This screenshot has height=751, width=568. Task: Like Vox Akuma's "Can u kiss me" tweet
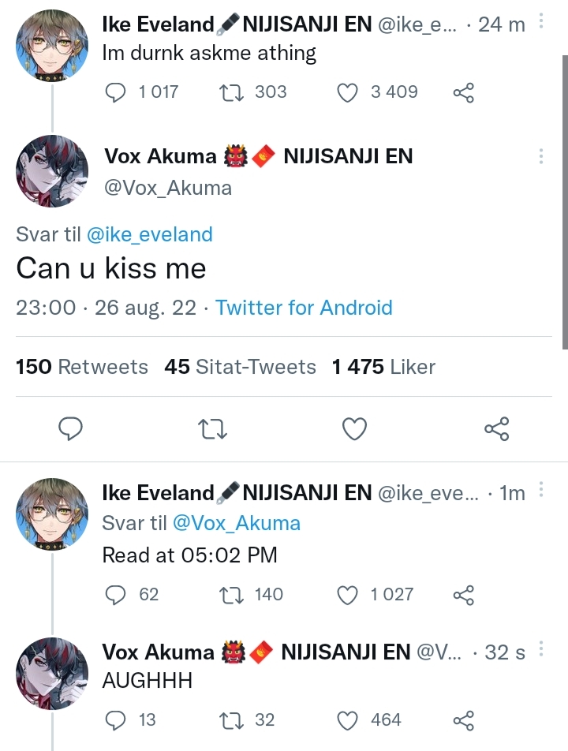pos(354,429)
